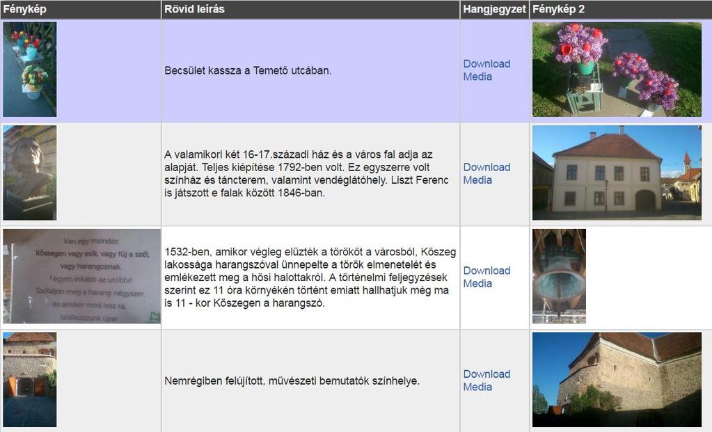Click the Hangjegyzet column header
The height and width of the screenshot is (432, 712).
click(x=494, y=9)
